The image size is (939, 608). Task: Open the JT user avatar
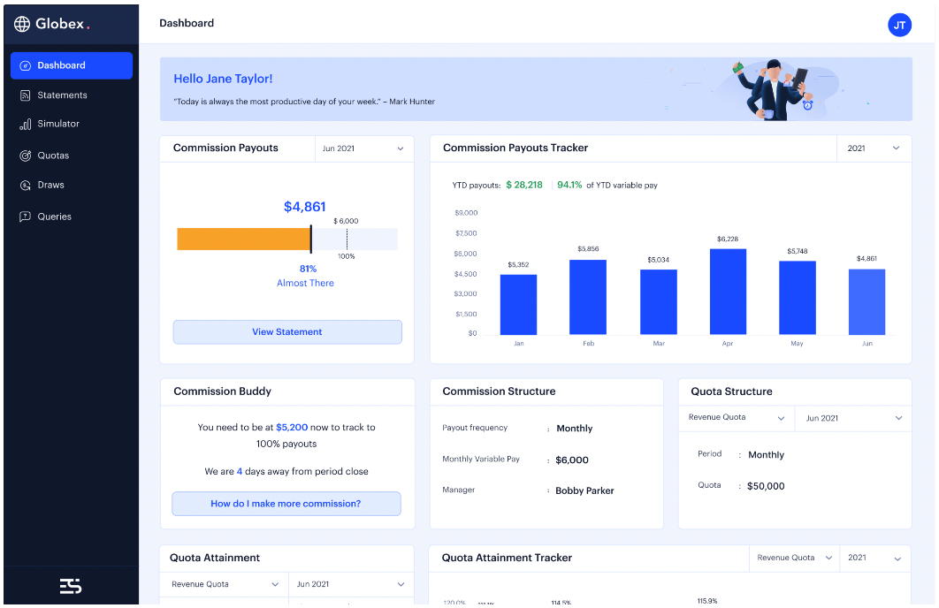point(899,25)
